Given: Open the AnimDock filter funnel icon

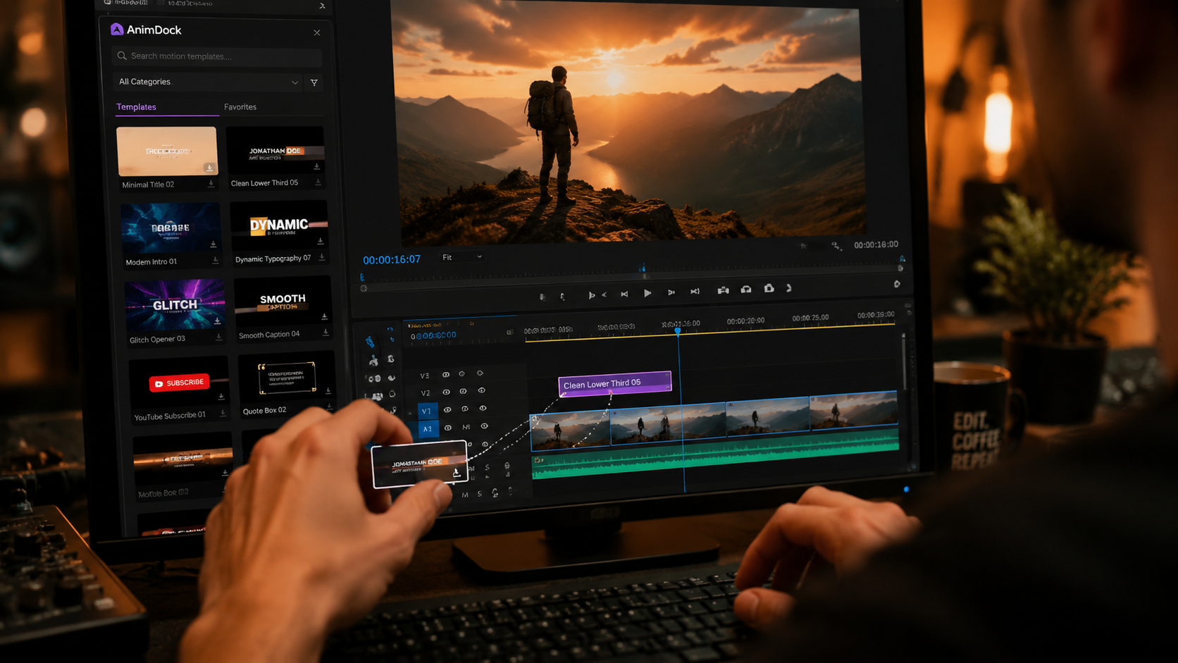Looking at the screenshot, I should pyautogui.click(x=314, y=82).
